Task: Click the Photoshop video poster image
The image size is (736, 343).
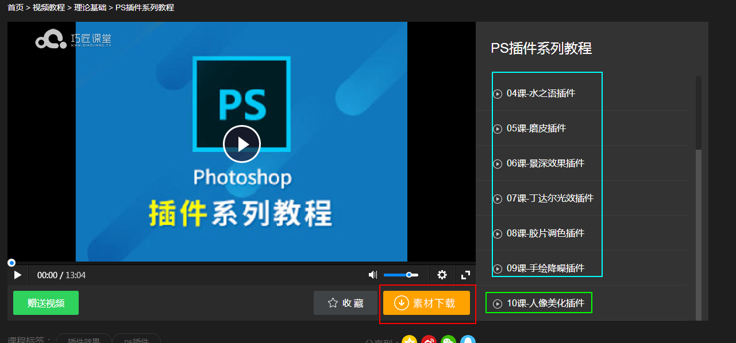Action: point(241,142)
